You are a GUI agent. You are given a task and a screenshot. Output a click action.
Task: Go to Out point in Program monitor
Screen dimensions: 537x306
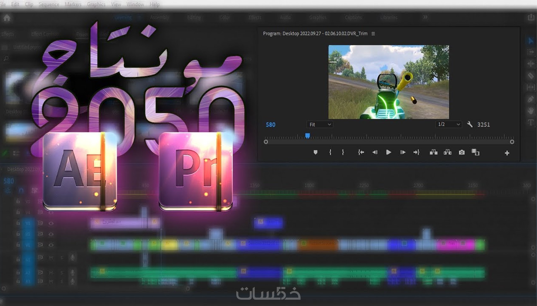(416, 152)
